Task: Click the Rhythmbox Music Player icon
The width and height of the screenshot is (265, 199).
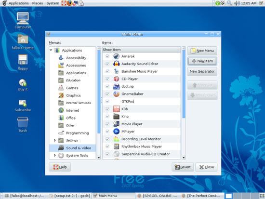Action: [116, 146]
